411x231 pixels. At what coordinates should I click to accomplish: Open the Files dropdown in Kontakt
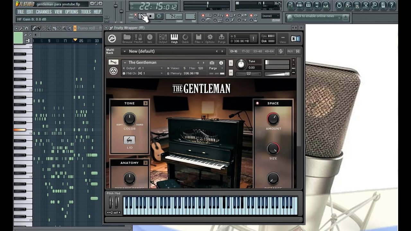click(199, 38)
